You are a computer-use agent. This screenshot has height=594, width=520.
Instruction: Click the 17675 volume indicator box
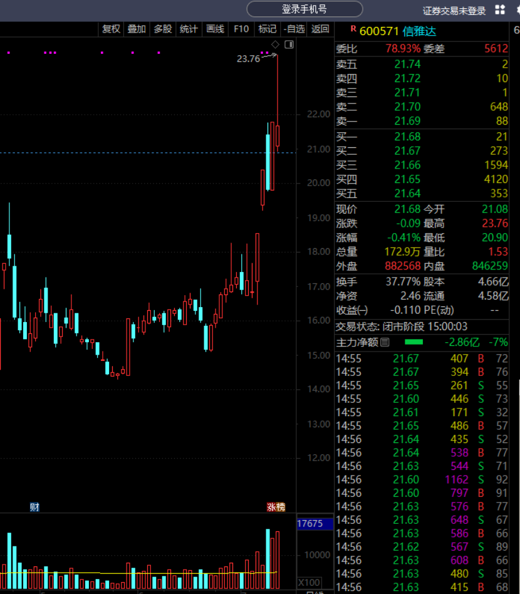point(315,524)
